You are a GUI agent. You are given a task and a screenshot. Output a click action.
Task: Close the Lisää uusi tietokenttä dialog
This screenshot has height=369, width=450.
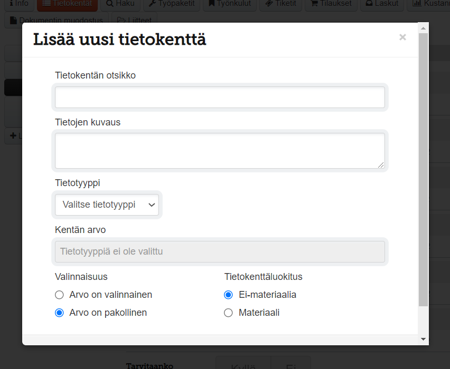click(x=402, y=37)
